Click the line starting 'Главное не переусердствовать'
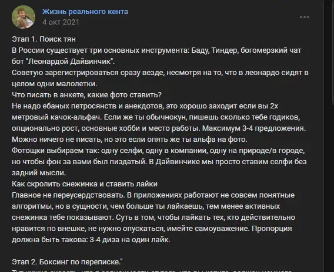The width and height of the screenshot is (334, 272). point(153,195)
